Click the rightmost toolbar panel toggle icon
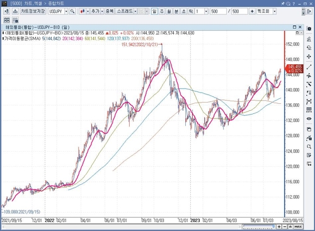Screen dimensions: 315x231 coord(309,11)
